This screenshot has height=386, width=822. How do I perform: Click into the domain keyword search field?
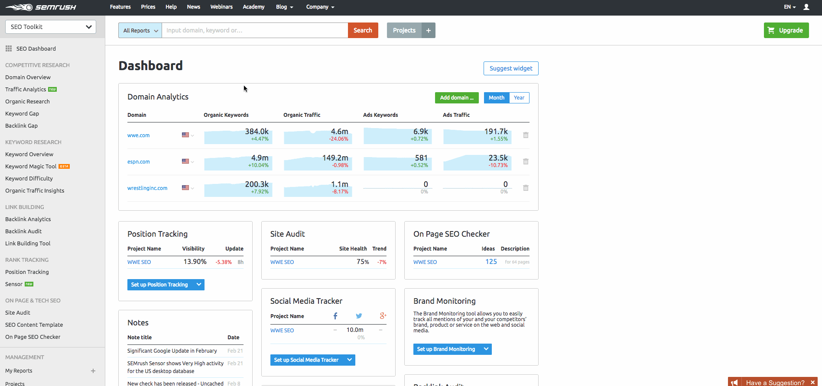point(255,30)
